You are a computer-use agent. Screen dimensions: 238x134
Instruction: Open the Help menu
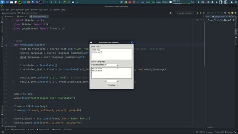point(64,10)
